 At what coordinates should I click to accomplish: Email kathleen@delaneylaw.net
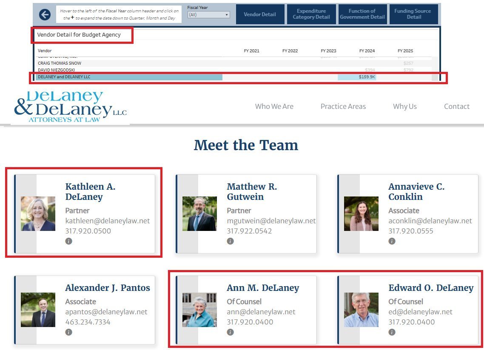[x=108, y=221]
